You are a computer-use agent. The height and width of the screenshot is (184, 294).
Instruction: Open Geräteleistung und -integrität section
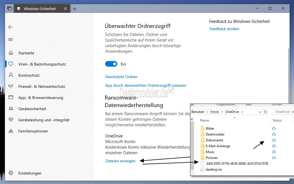44,120
